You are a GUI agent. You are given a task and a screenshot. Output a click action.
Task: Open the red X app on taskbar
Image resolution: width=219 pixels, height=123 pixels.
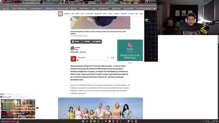136,121
